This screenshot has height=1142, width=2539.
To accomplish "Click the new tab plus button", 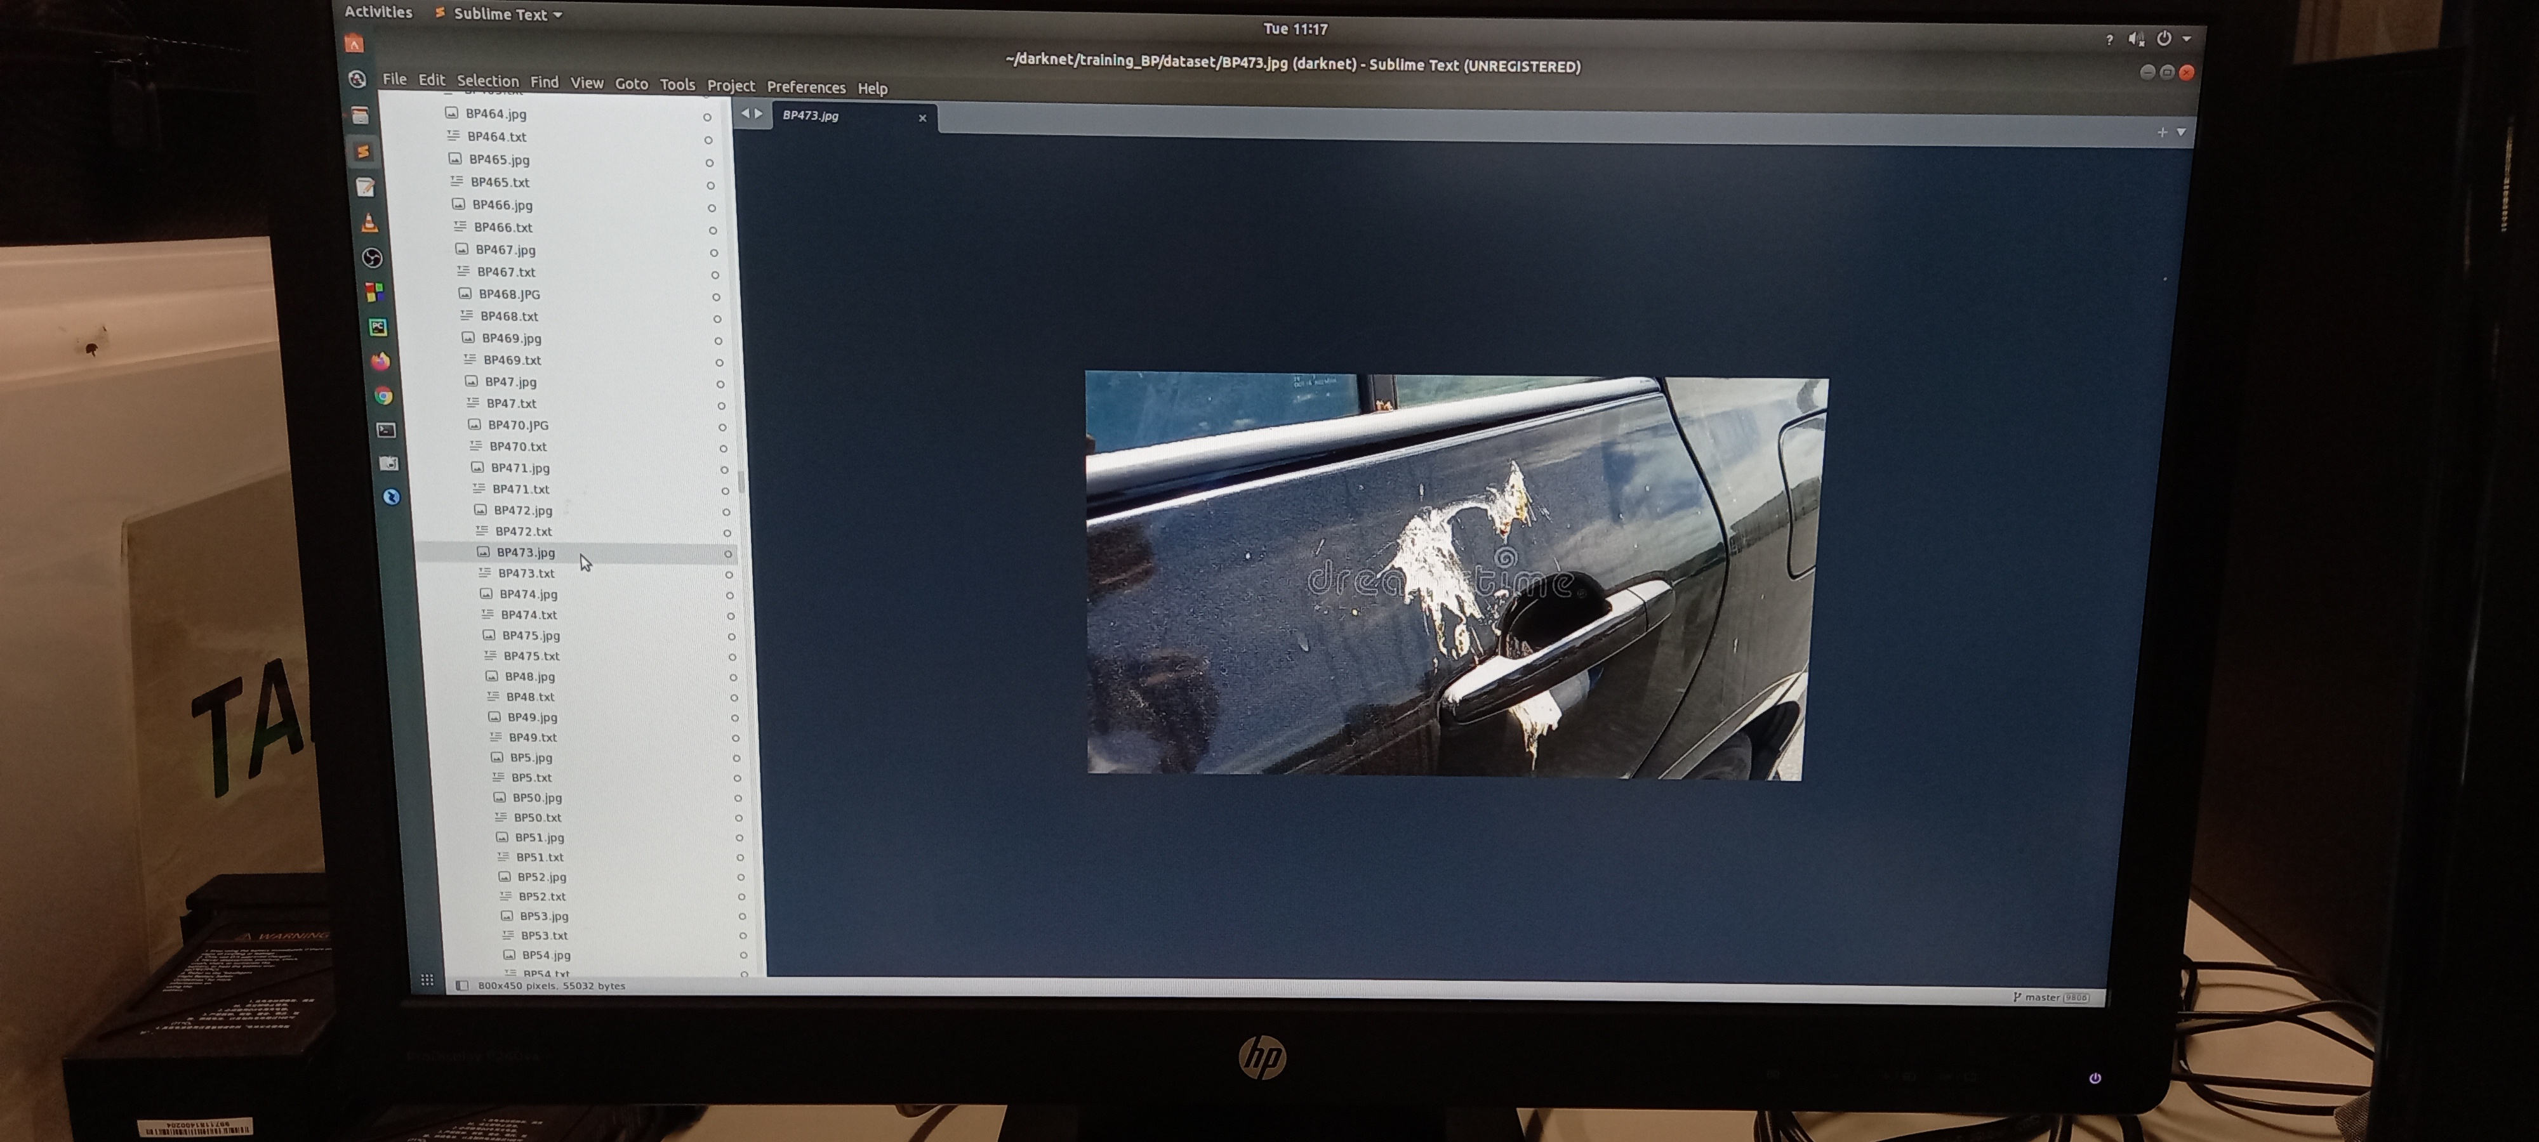I will 2161,131.
